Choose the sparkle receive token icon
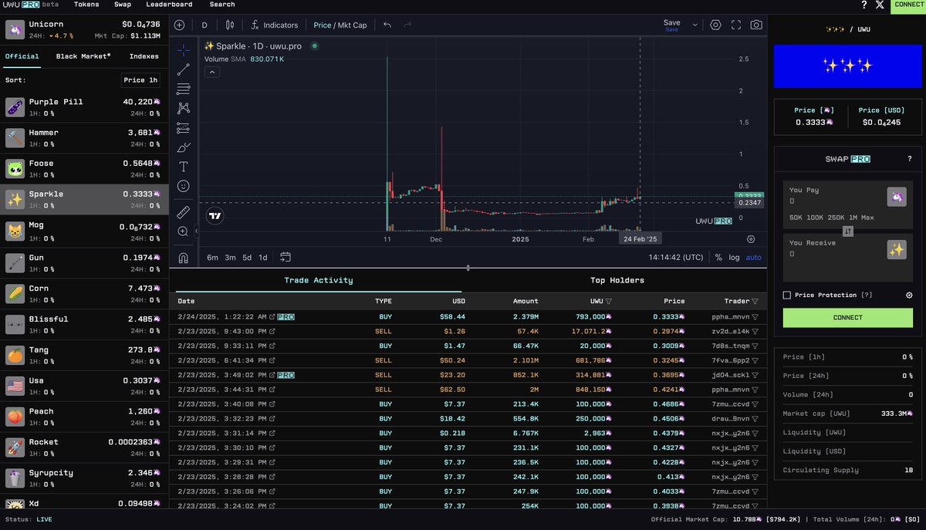Image resolution: width=926 pixels, height=530 pixels. (x=897, y=249)
